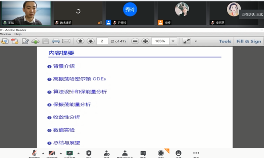This screenshot has width=264, height=158.
Task: Click the email envelope icon in toolbar
Action: click(x=66, y=41)
